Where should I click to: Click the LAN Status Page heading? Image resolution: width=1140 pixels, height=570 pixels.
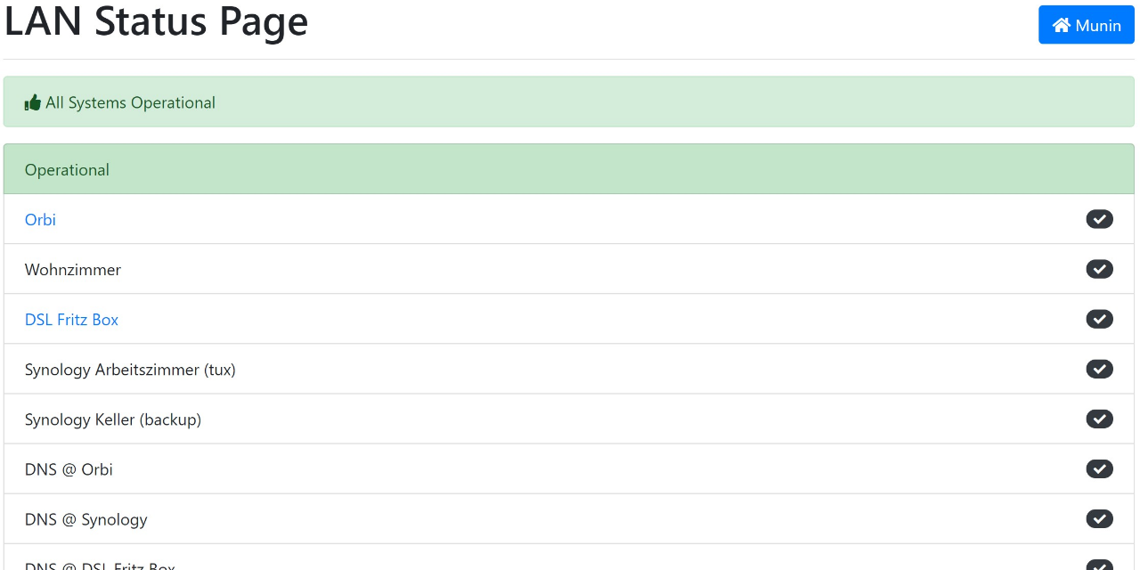tap(157, 23)
